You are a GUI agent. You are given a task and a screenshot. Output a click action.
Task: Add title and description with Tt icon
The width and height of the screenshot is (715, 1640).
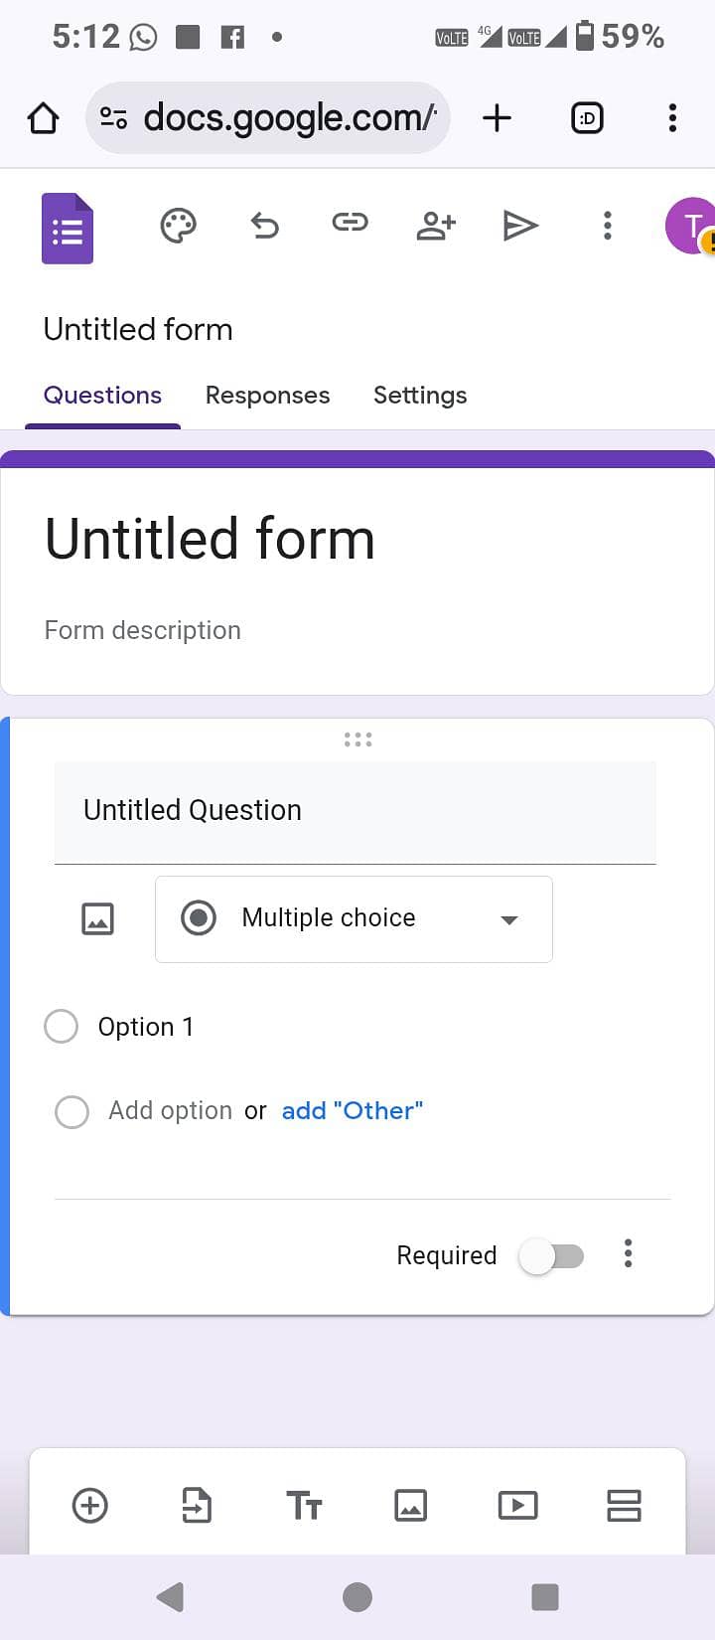pos(304,1505)
